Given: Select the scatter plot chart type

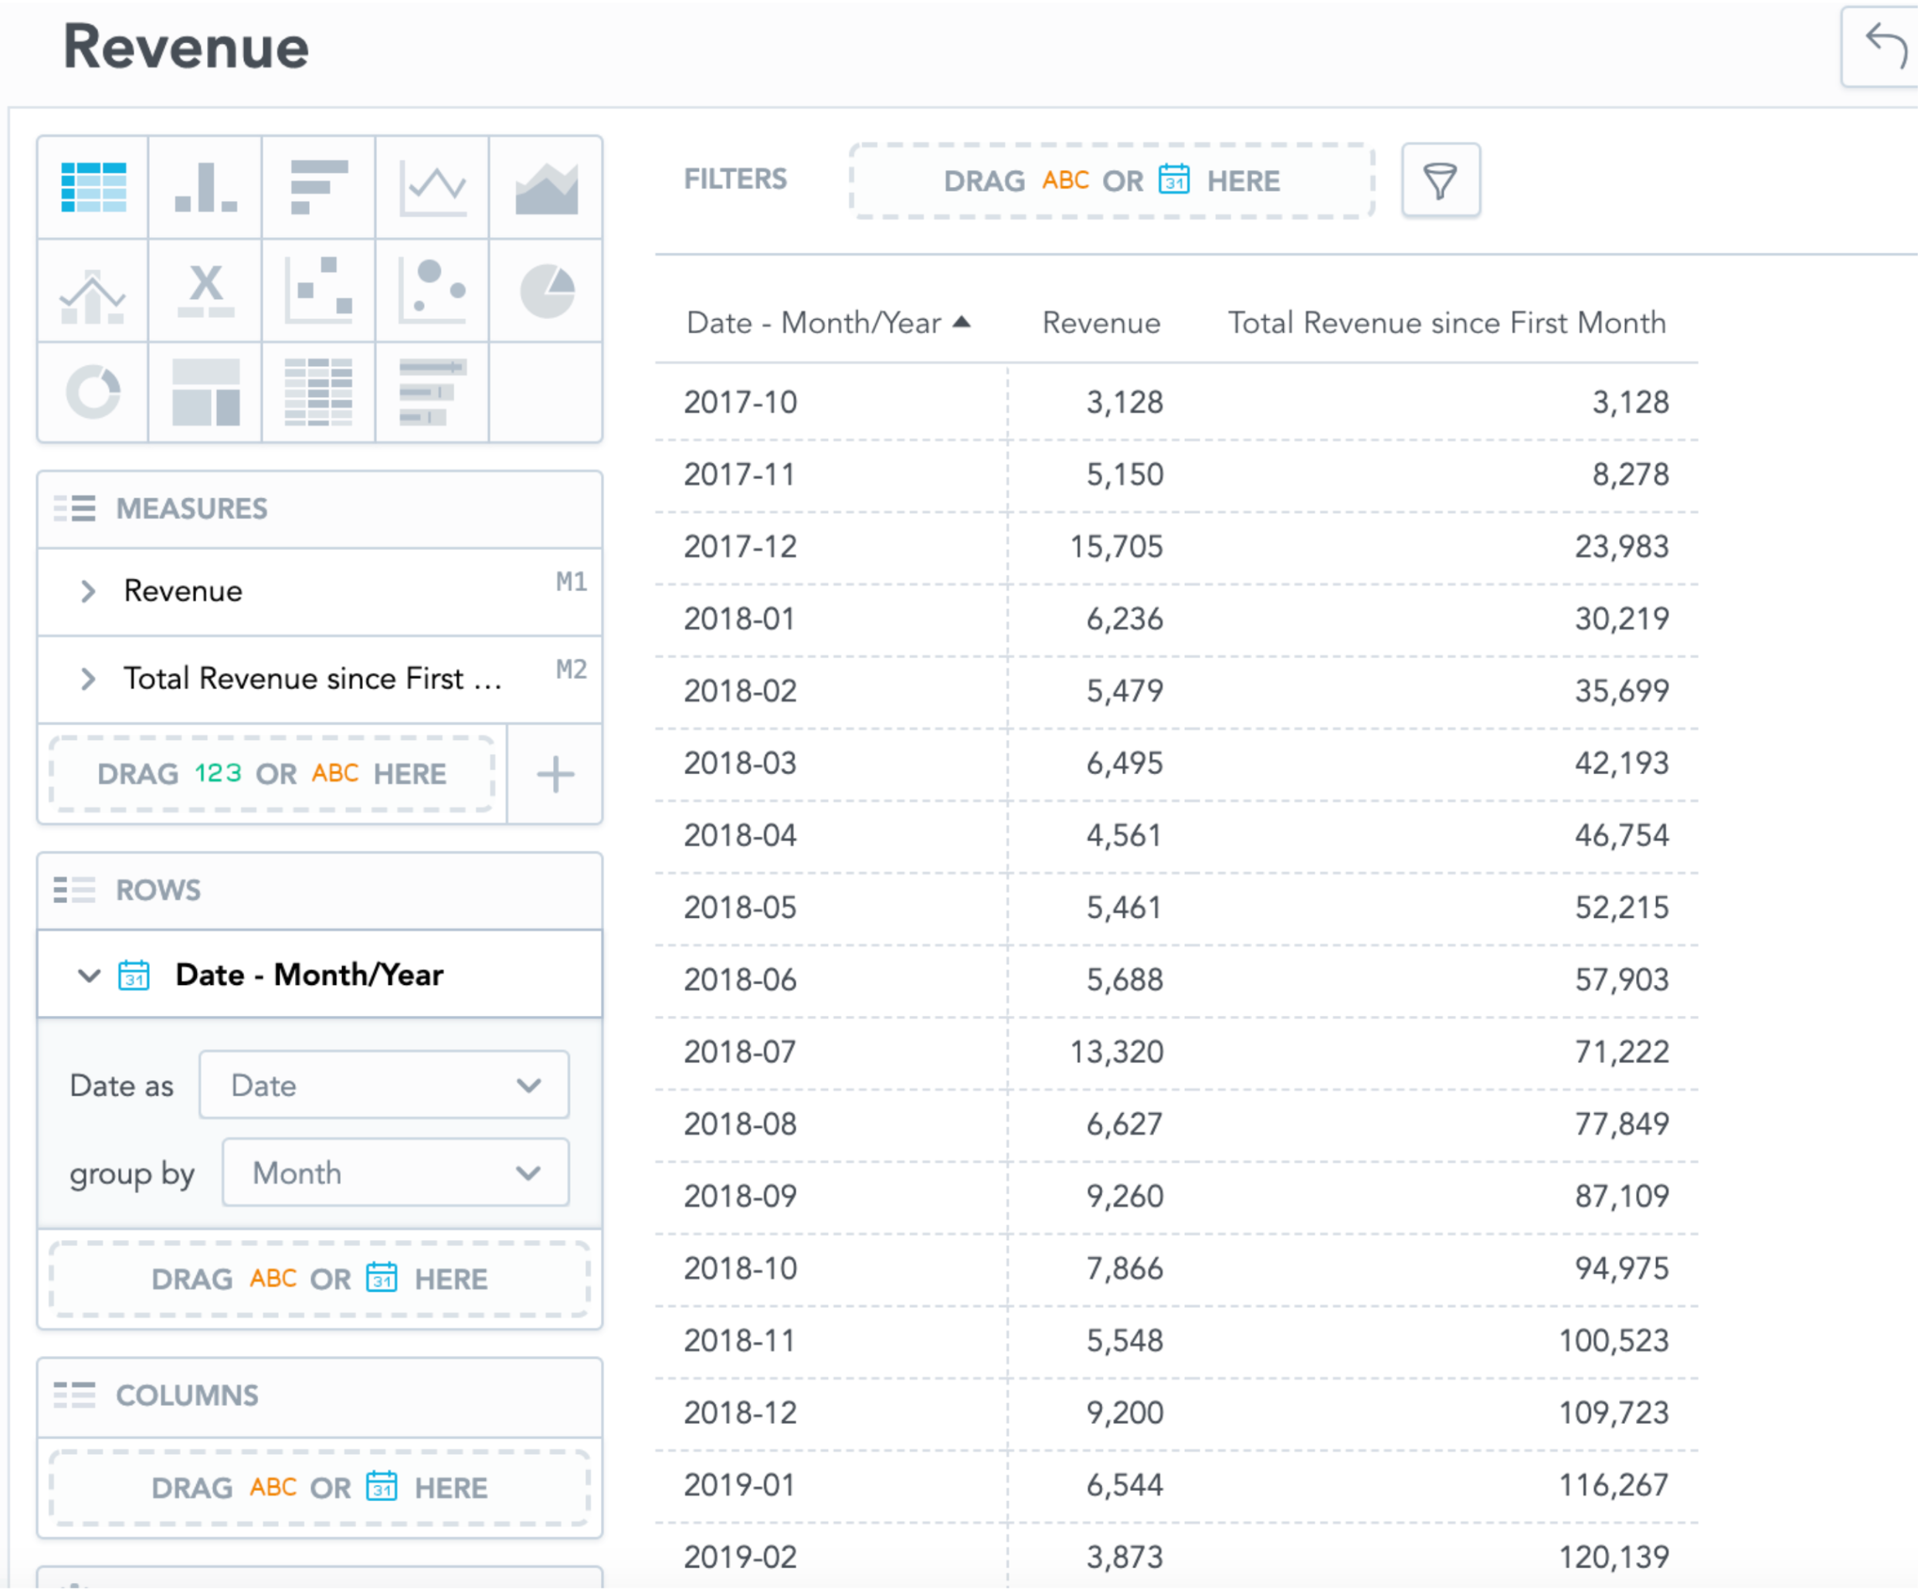Looking at the screenshot, I should click(318, 292).
